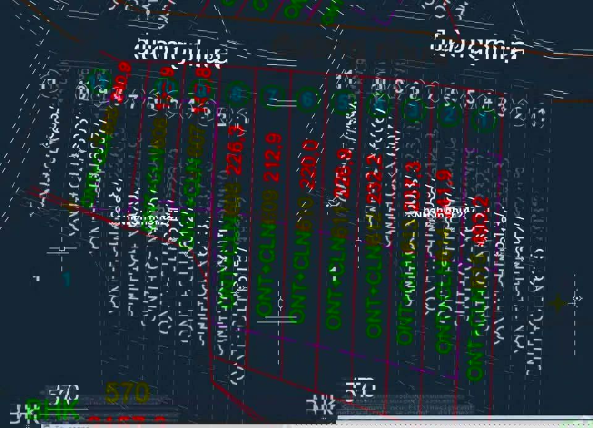This screenshot has width=593, height=428.
Task: Select the small cyan number 1 text
Action: (x=66, y=279)
